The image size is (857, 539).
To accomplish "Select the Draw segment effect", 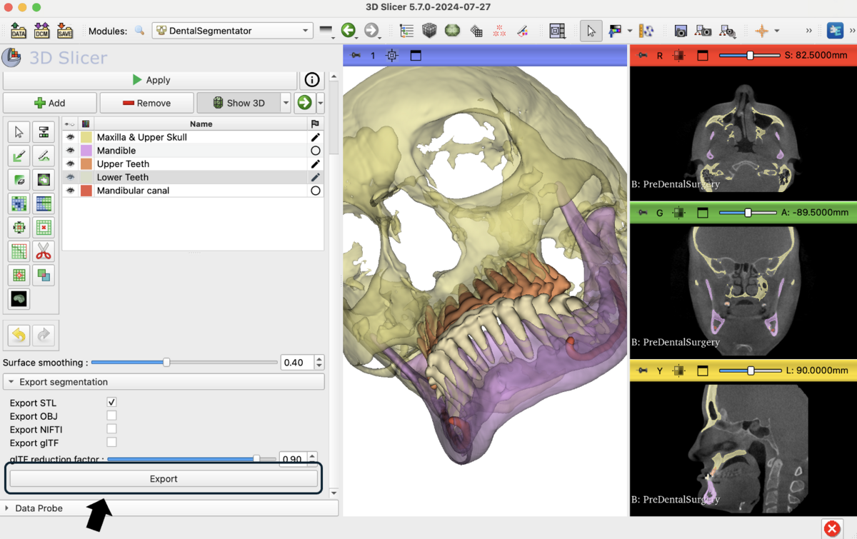I will (44, 156).
